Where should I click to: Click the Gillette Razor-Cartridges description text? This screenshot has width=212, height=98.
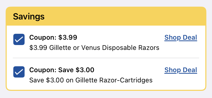click(x=91, y=80)
